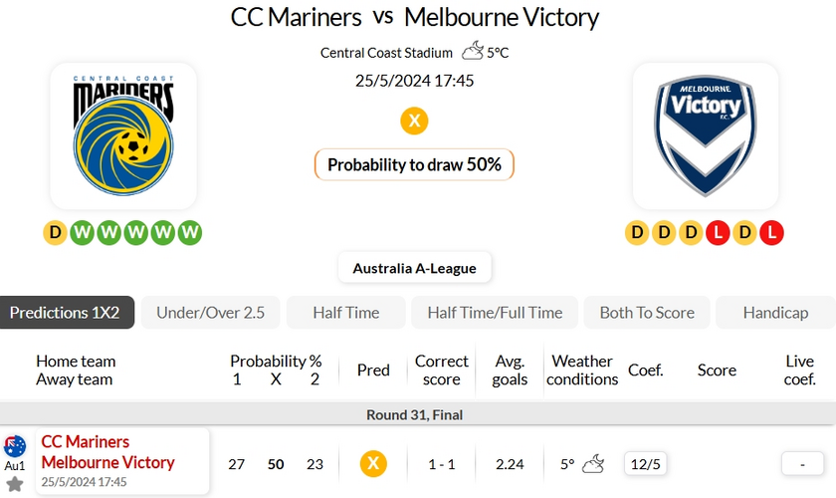Click the orange X icon in Pred column
This screenshot has width=836, height=498.
373,463
